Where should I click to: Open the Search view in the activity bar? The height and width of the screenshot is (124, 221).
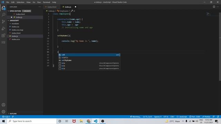tap(3, 14)
